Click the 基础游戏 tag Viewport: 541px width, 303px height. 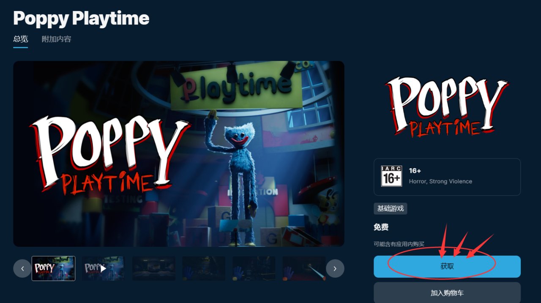(391, 208)
